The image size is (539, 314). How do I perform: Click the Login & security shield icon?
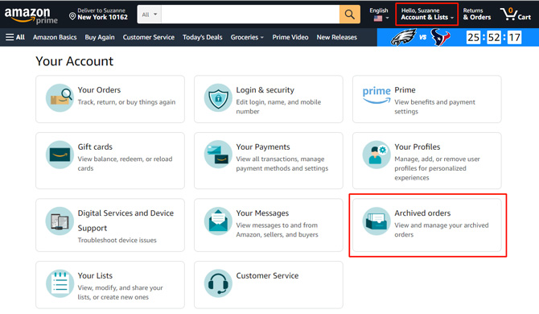(218, 97)
